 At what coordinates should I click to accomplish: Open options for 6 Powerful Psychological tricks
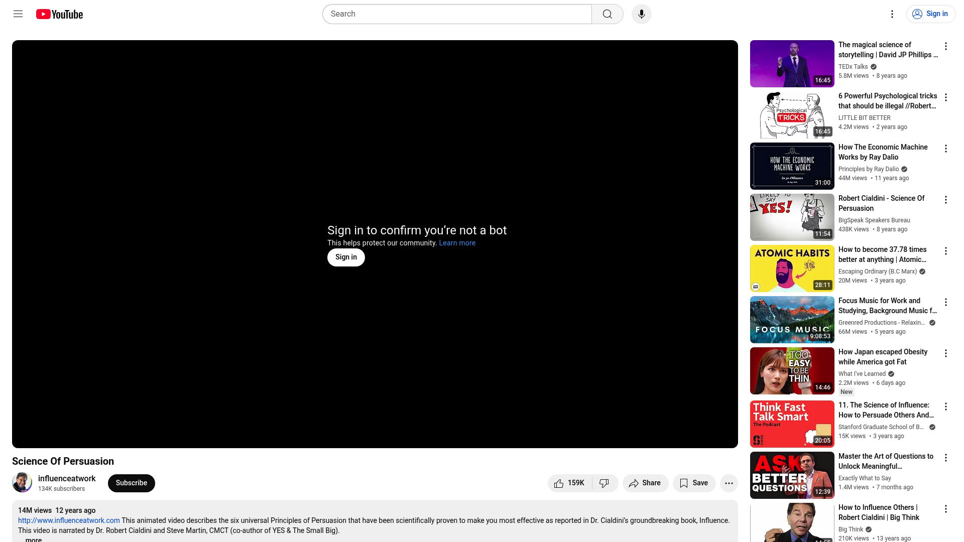click(x=946, y=98)
